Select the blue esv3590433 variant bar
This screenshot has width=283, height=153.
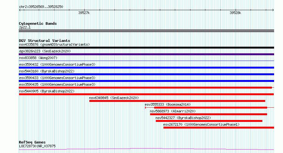146,81
